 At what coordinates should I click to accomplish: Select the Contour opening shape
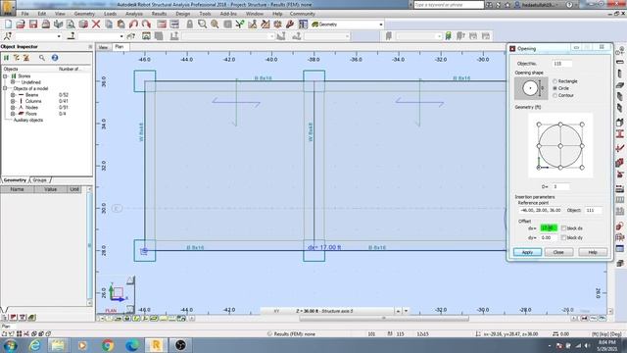coord(555,95)
